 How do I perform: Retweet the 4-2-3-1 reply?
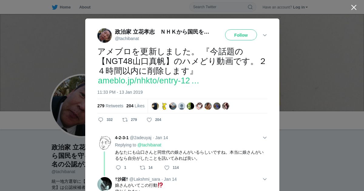tap(142, 168)
